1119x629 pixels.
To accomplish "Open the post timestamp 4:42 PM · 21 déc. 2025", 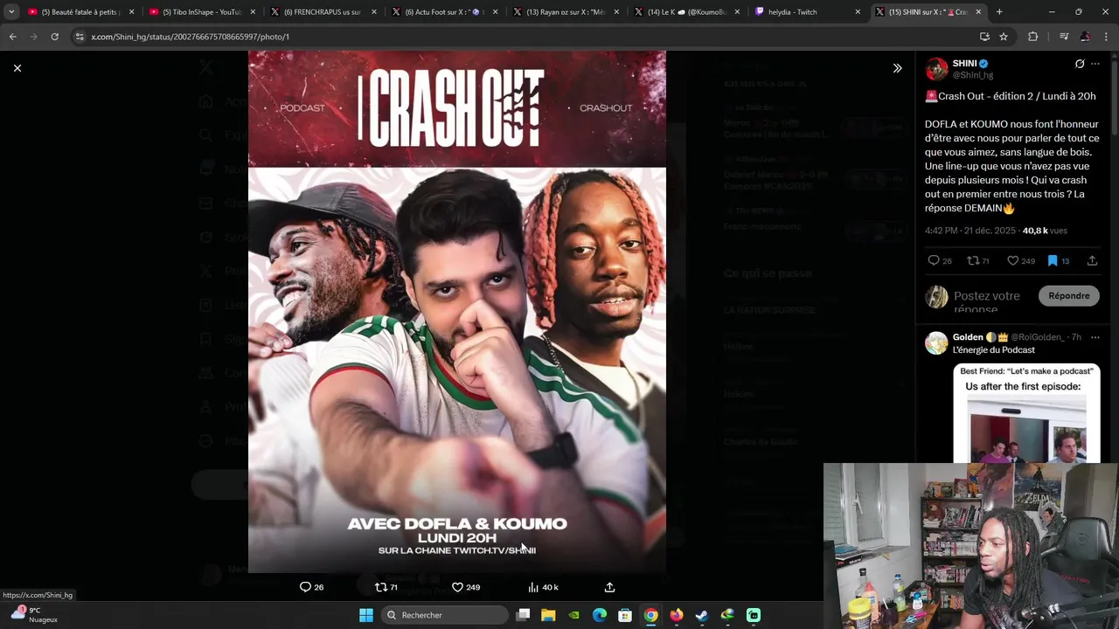I will [x=971, y=231].
